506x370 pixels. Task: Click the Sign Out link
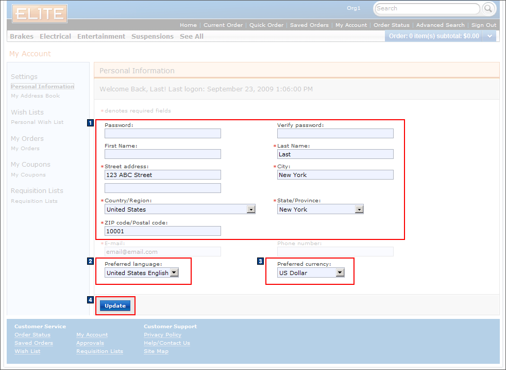[484, 25]
